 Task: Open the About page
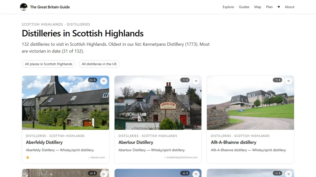tap(290, 7)
